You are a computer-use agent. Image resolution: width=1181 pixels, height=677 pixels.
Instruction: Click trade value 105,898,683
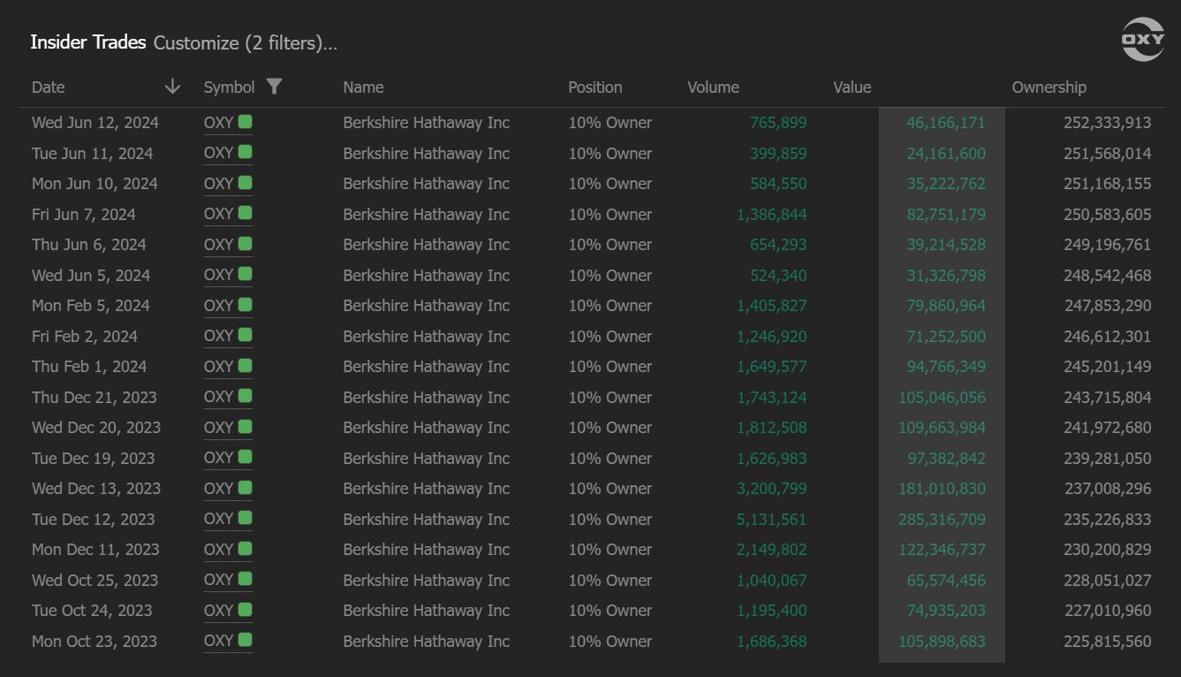click(x=943, y=642)
